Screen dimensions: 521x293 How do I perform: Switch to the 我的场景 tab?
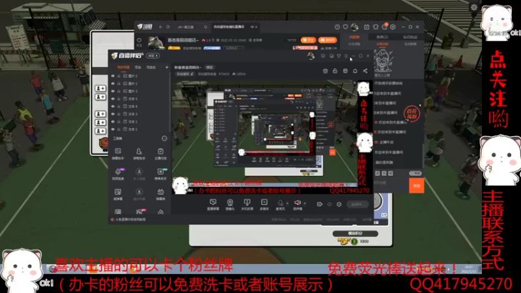point(123,68)
